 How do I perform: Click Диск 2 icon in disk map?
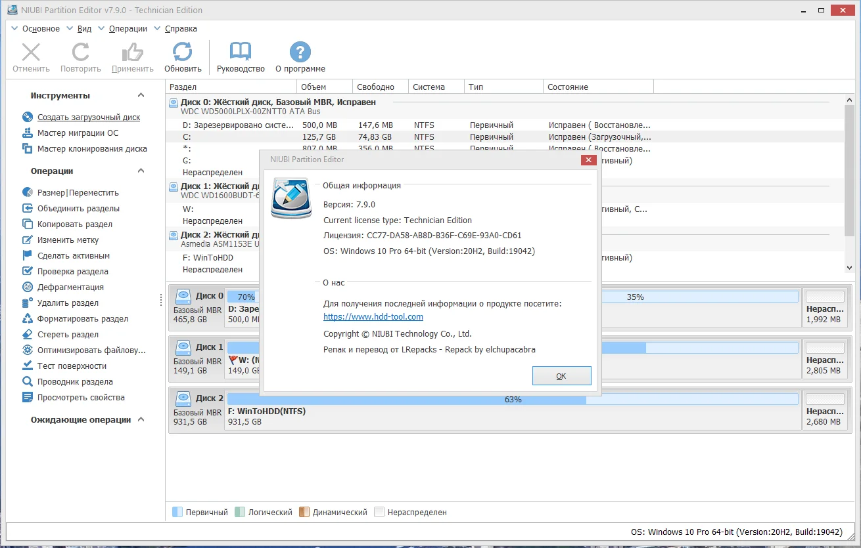pos(183,398)
